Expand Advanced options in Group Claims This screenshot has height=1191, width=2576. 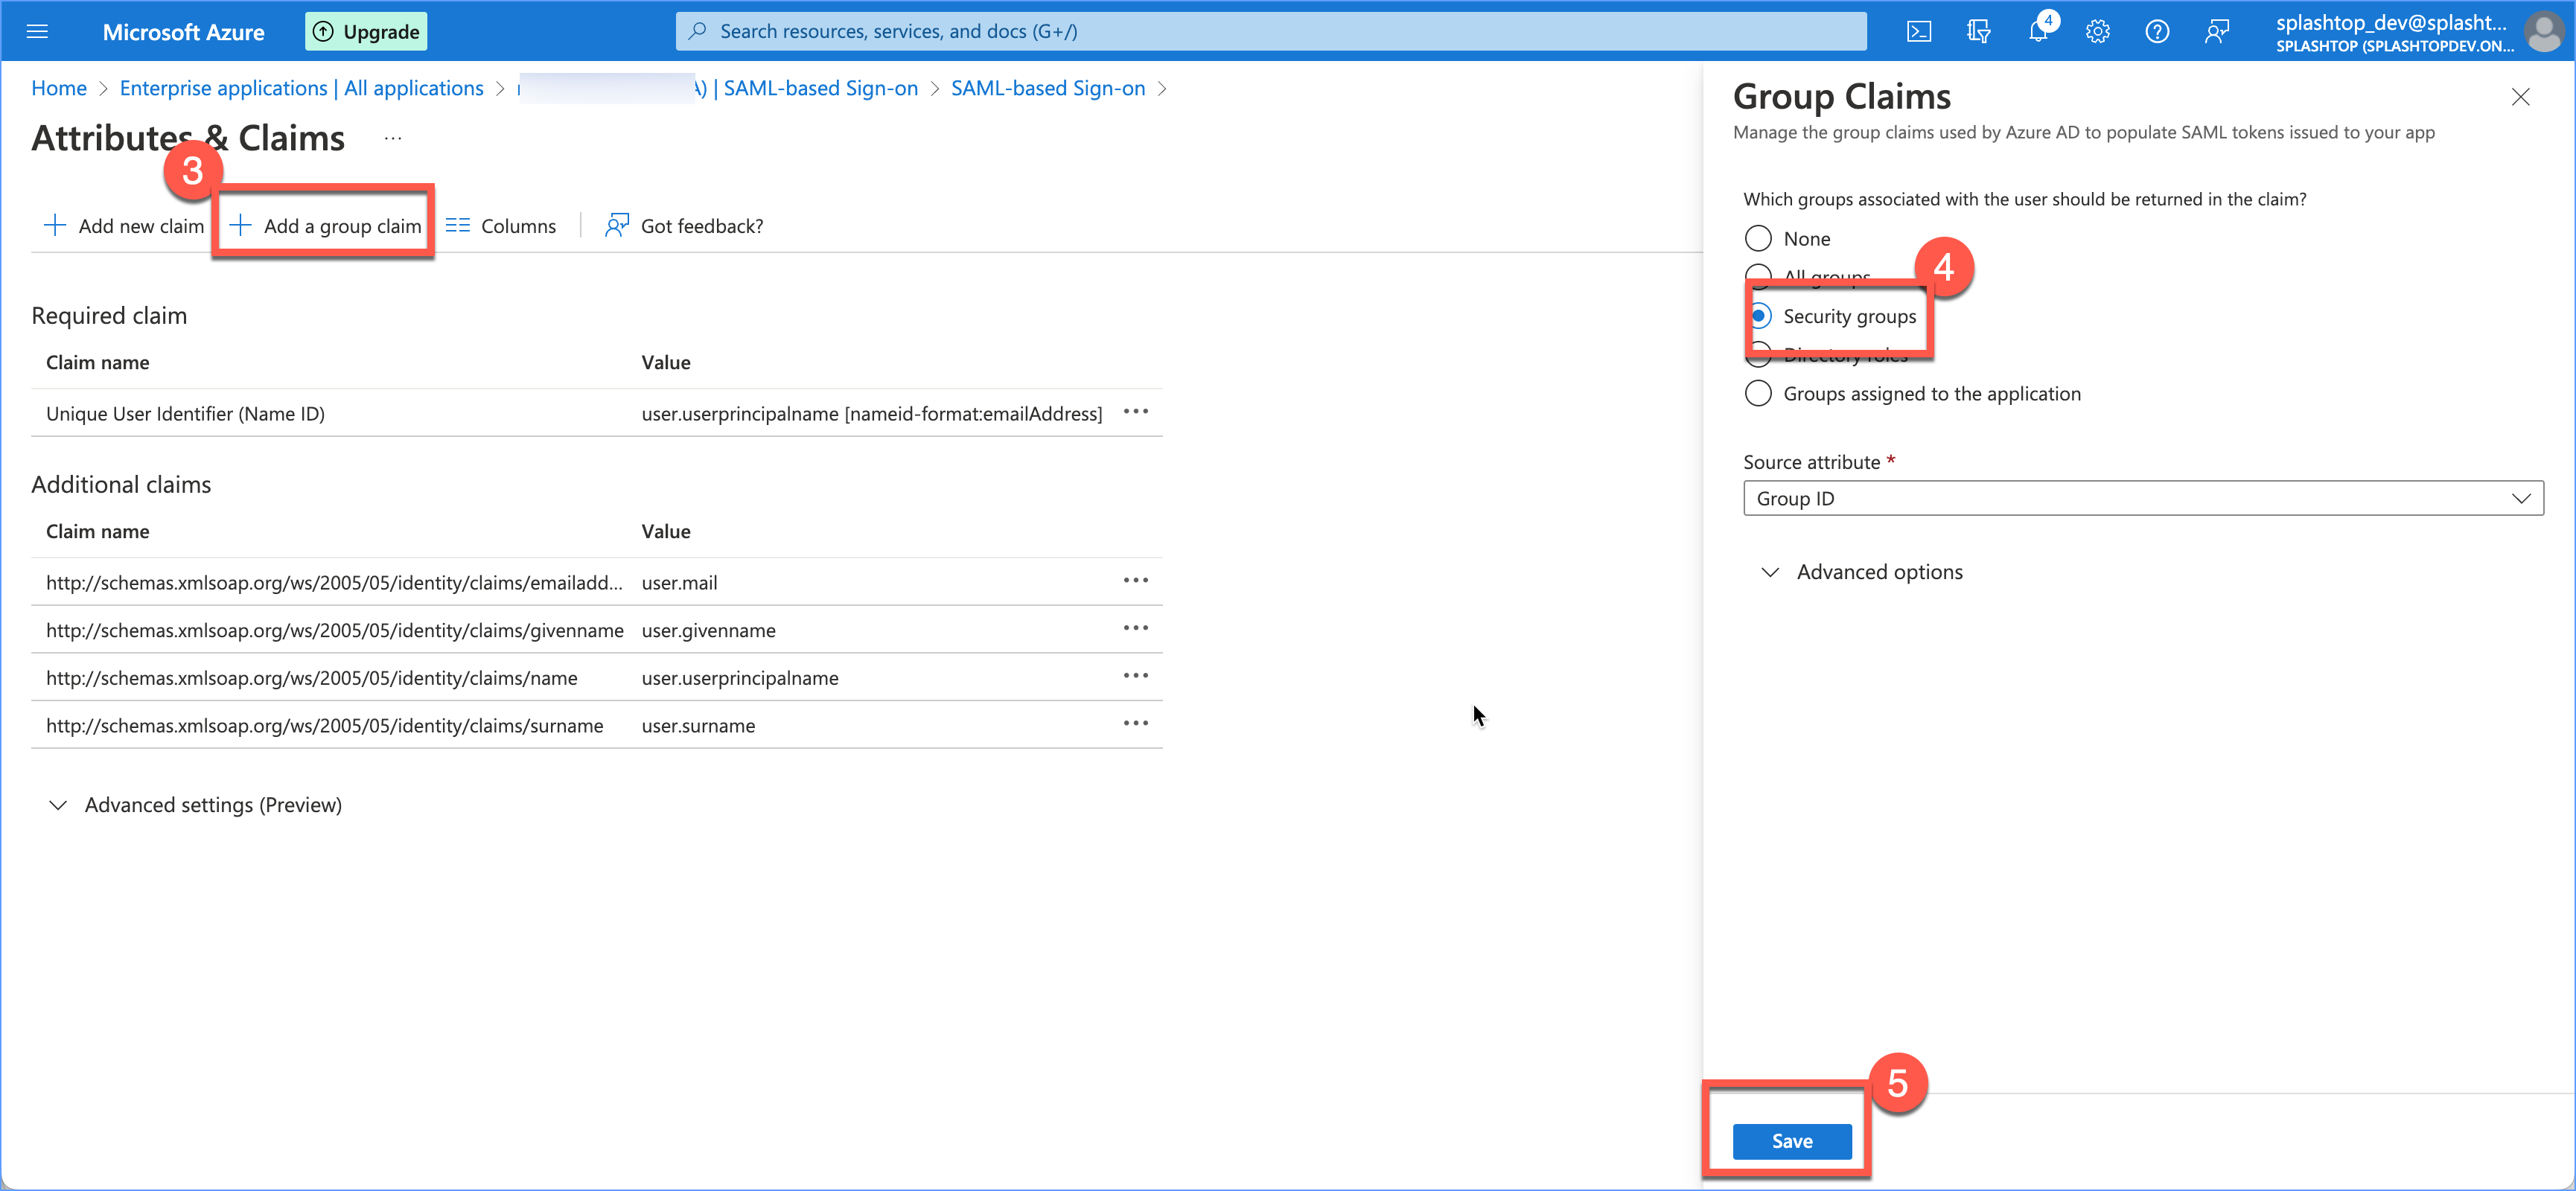pos(1862,572)
